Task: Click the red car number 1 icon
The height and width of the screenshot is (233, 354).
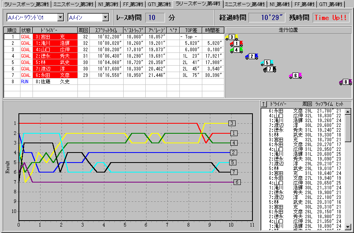Action: point(236,44)
